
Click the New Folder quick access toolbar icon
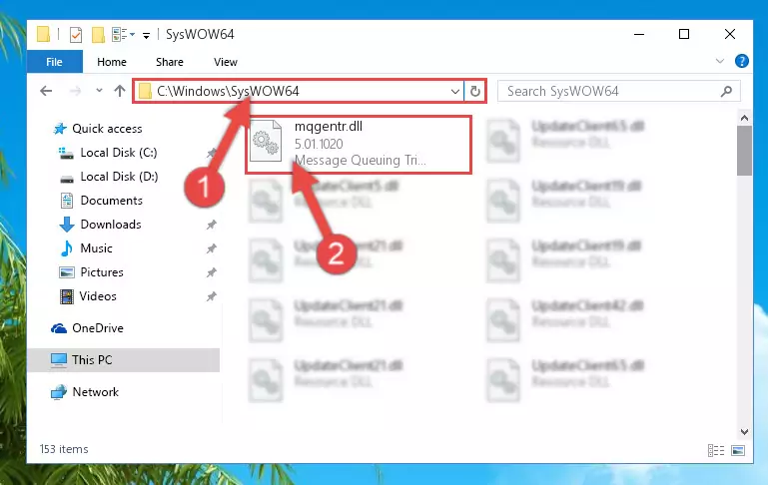[98, 35]
